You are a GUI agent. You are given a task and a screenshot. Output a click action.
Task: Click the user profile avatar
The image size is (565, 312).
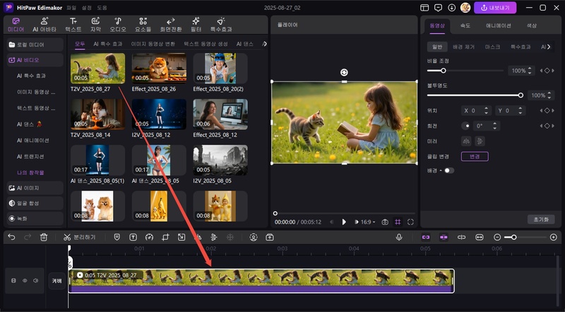tap(465, 8)
